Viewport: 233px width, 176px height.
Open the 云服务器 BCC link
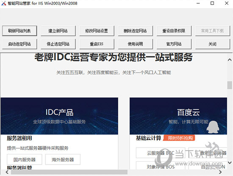pyautogui.click(x=161, y=153)
